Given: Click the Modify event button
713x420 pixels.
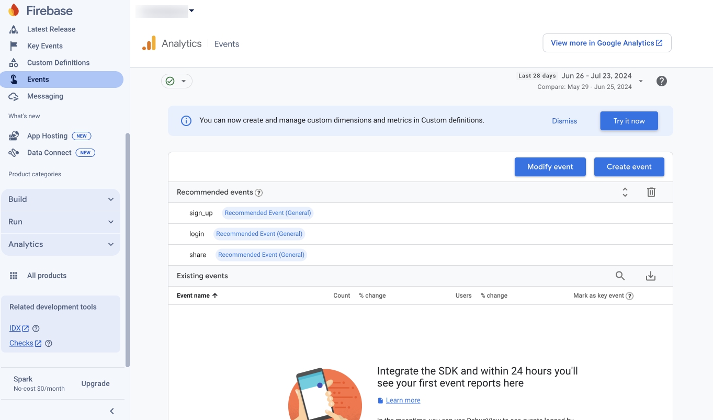Looking at the screenshot, I should click(x=550, y=167).
